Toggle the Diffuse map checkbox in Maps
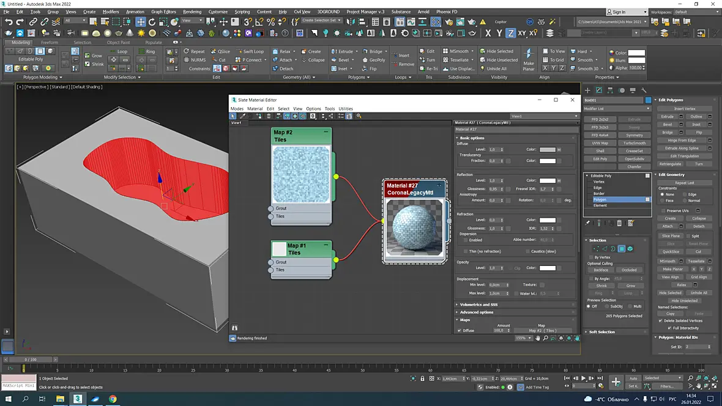This screenshot has width=722, height=406. (x=459, y=331)
